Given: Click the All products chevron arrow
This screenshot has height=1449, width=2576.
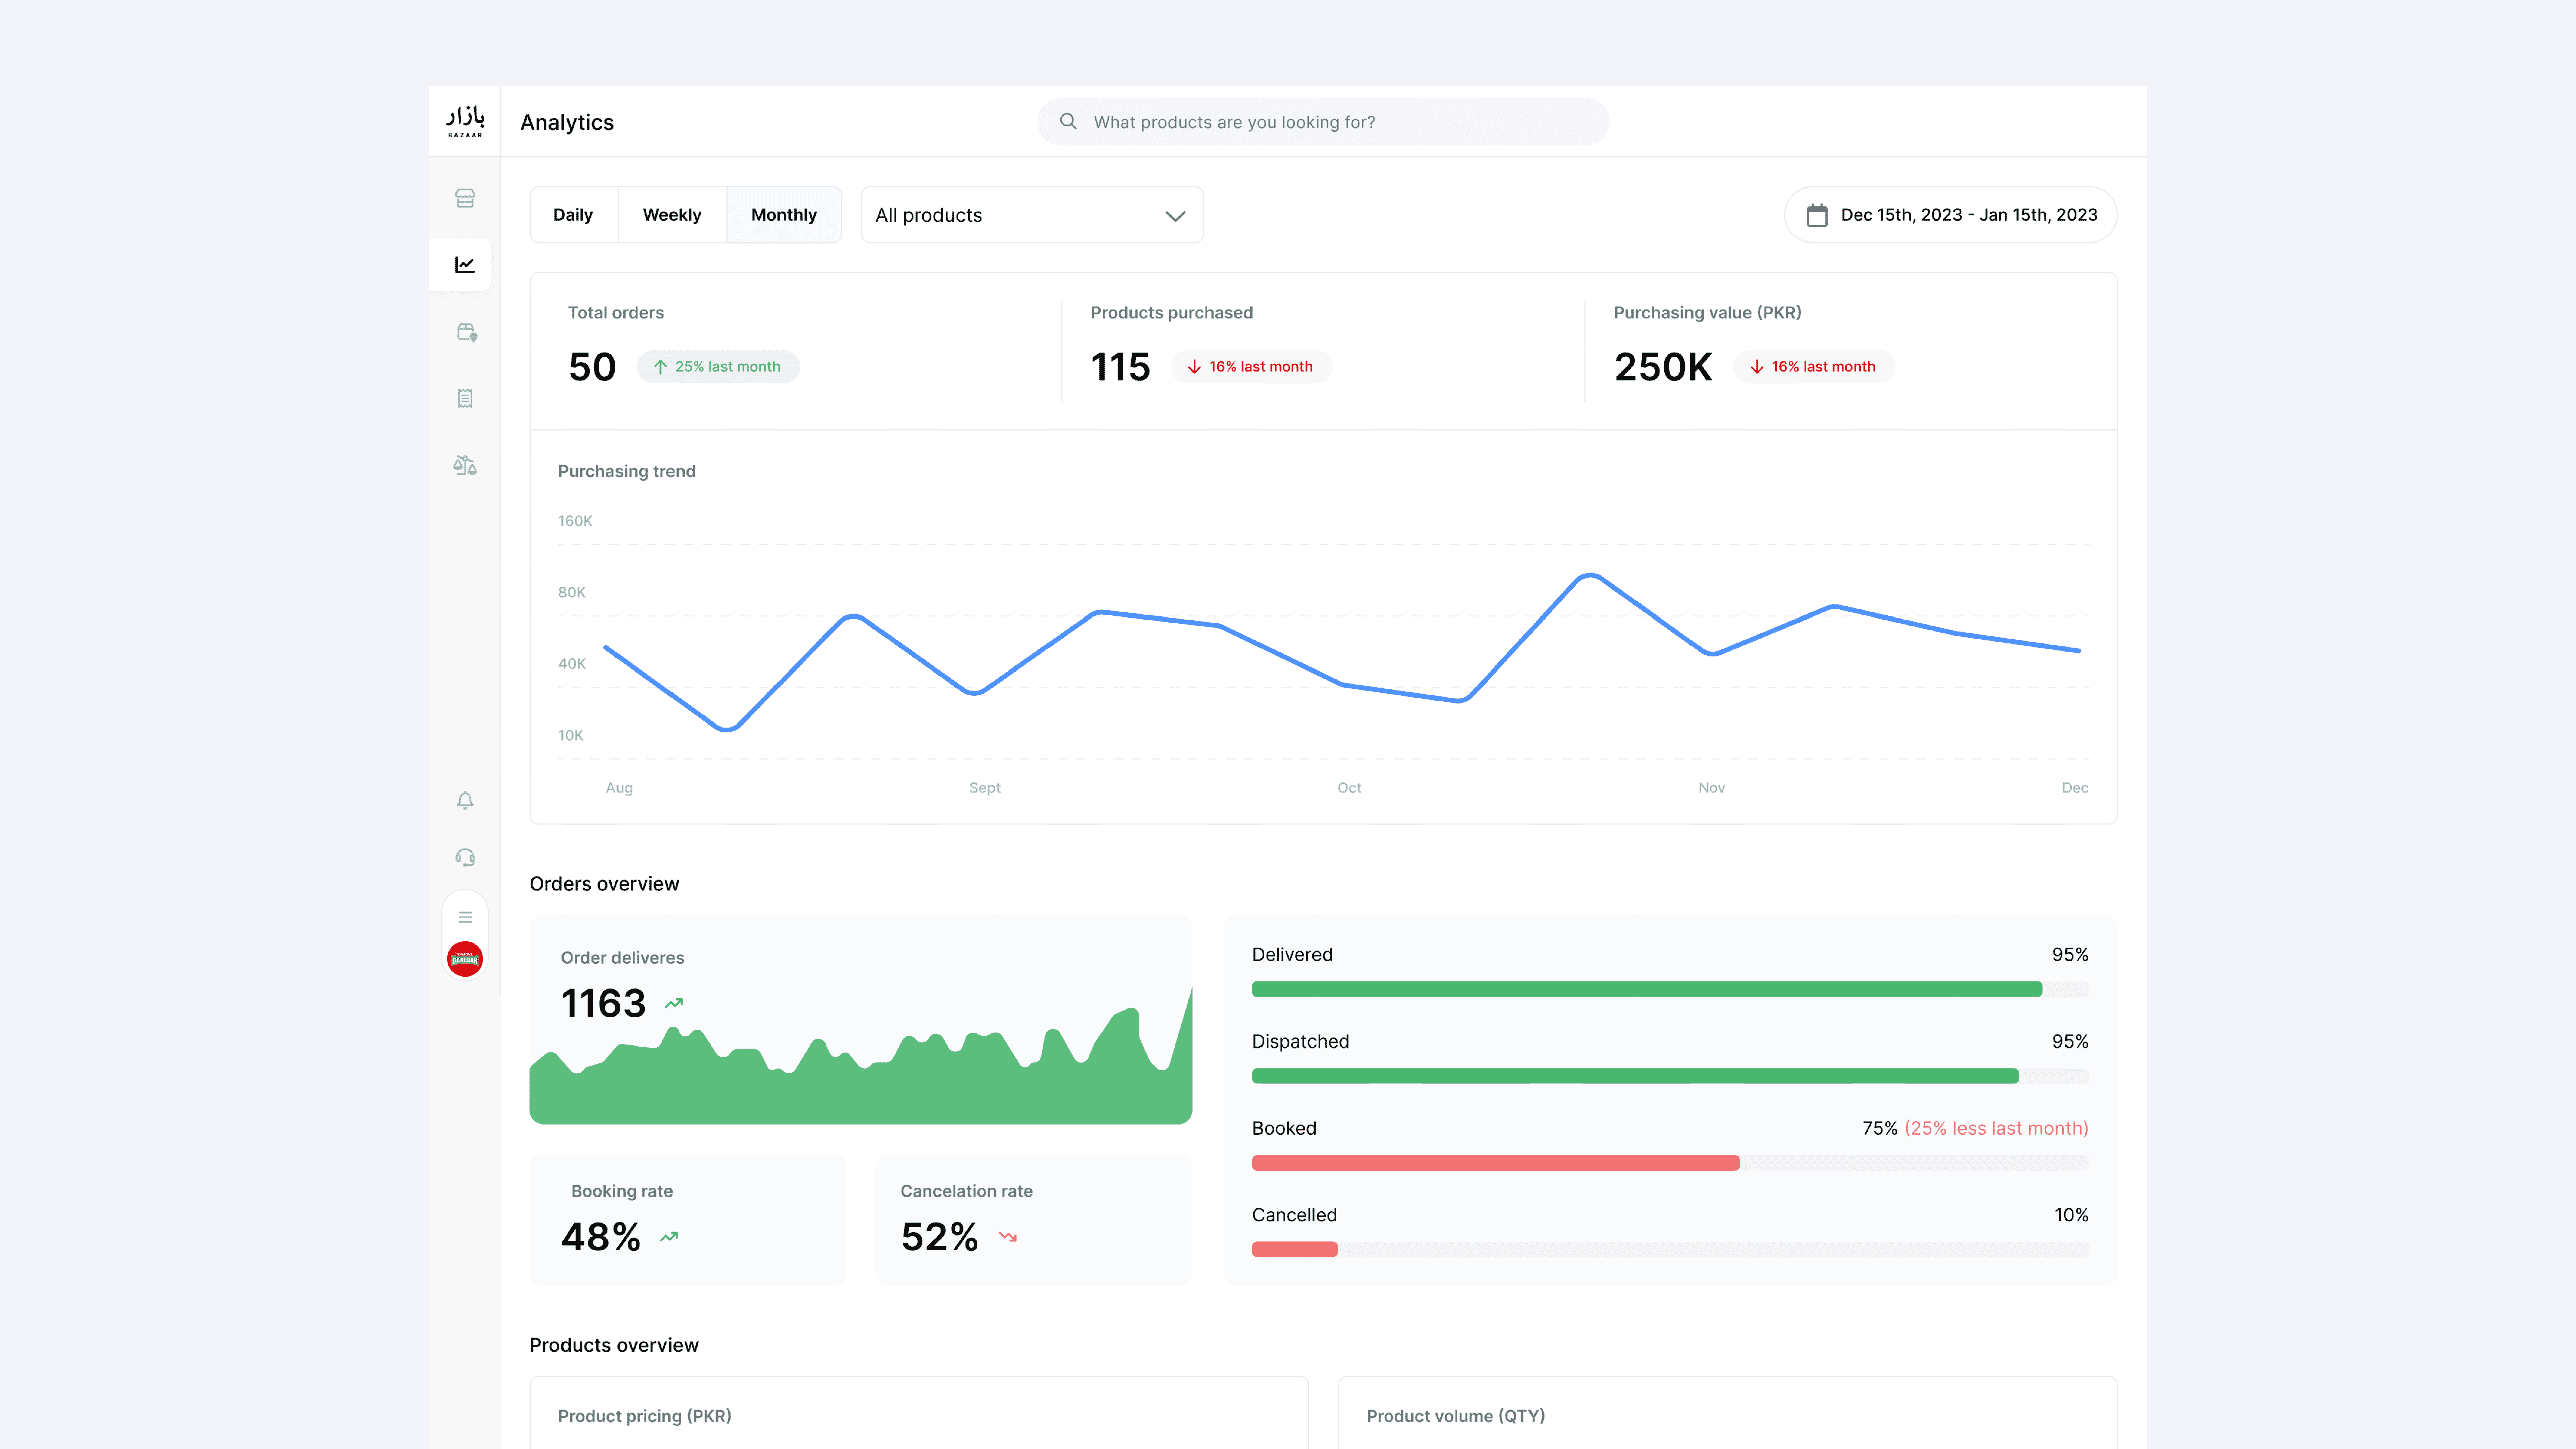Looking at the screenshot, I should pos(1175,216).
